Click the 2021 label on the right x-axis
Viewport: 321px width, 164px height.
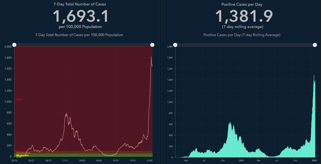tap(242, 160)
